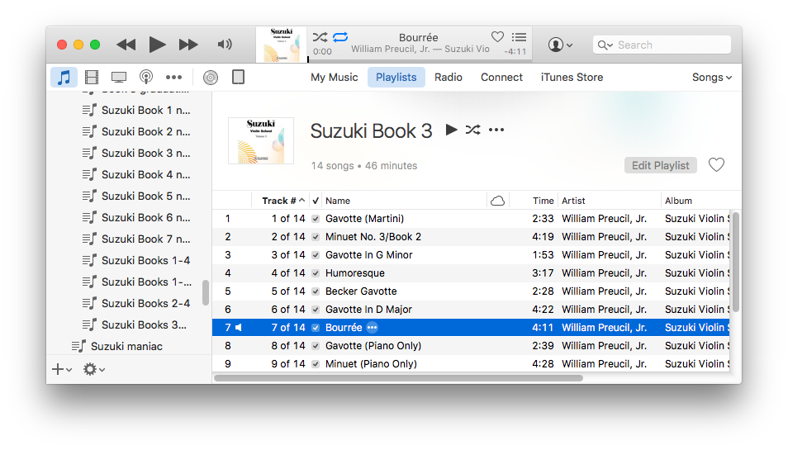This screenshot has height=450, width=788.
Task: Click the checkmark column header
Action: click(x=316, y=201)
